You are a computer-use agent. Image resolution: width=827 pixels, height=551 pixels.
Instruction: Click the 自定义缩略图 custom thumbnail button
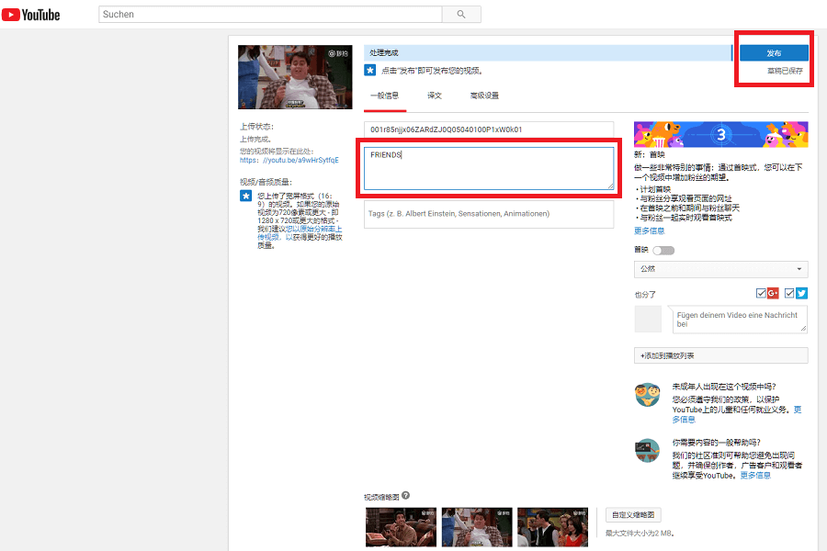[633, 514]
